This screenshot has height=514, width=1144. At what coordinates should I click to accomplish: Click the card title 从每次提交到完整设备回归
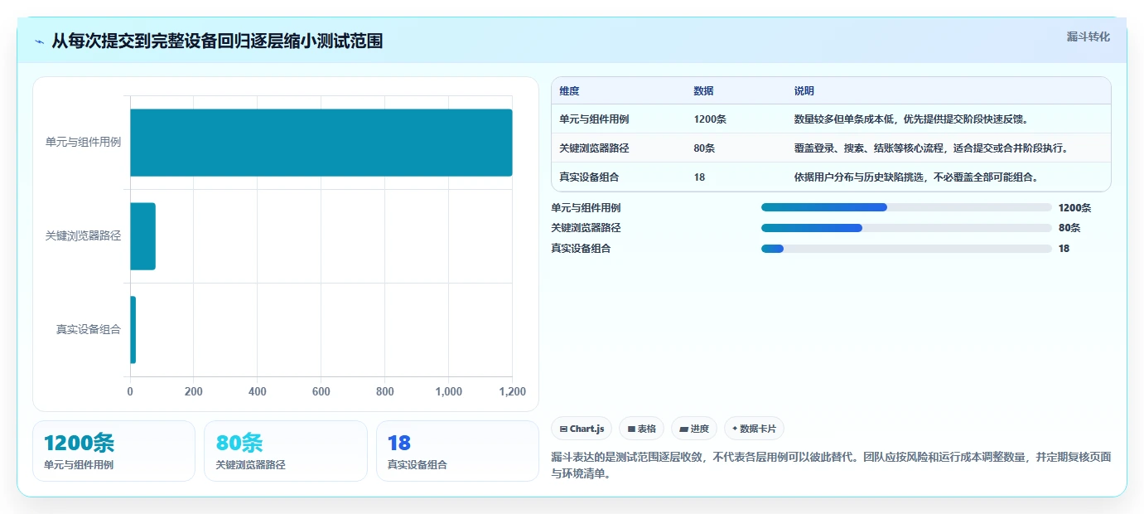click(217, 41)
